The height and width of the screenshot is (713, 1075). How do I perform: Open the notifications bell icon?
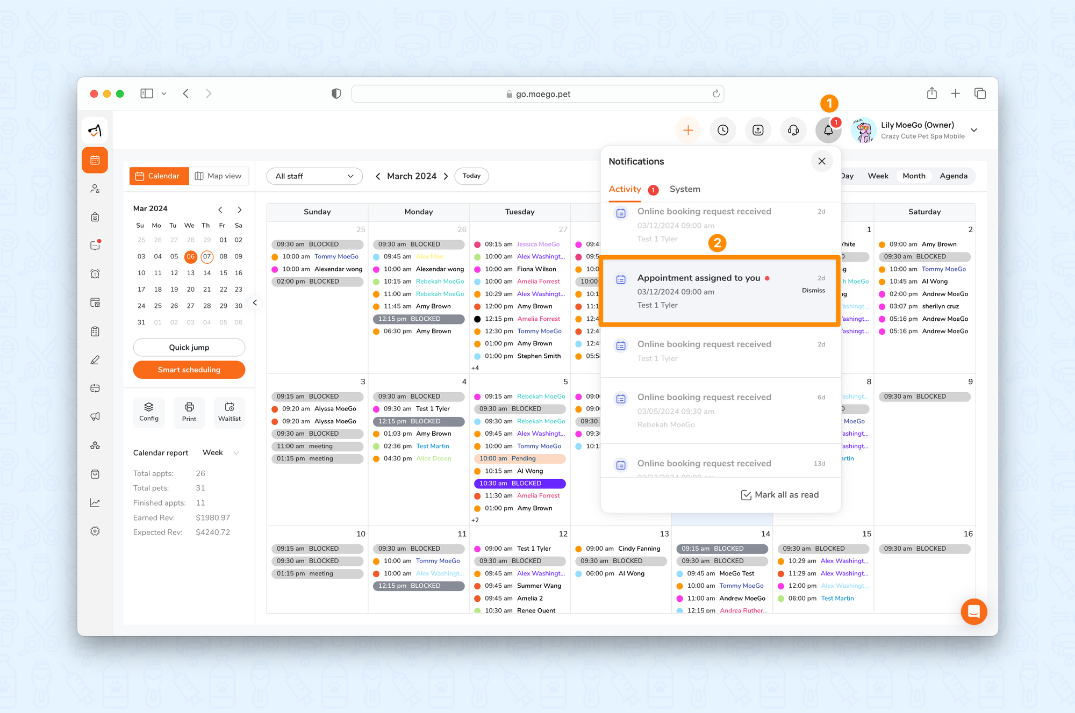click(x=828, y=131)
